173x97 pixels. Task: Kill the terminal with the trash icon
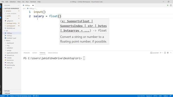(168, 53)
